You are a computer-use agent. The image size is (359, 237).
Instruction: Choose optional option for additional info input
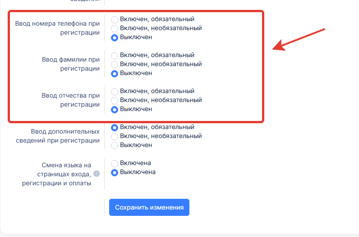(x=115, y=136)
